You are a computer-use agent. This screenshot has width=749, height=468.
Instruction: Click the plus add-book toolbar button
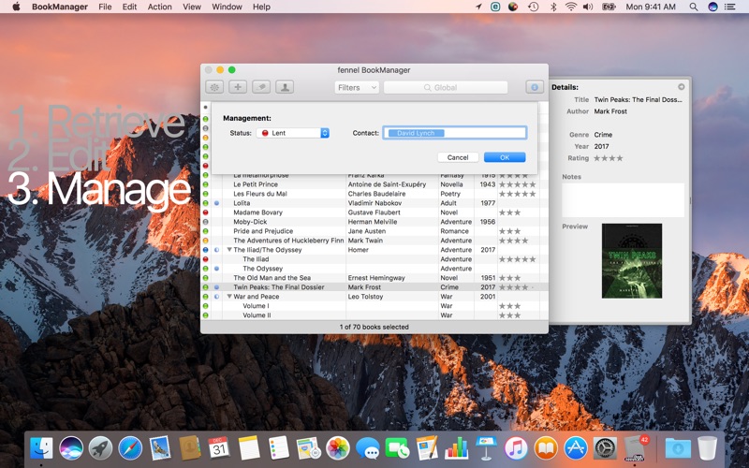pyautogui.click(x=238, y=87)
